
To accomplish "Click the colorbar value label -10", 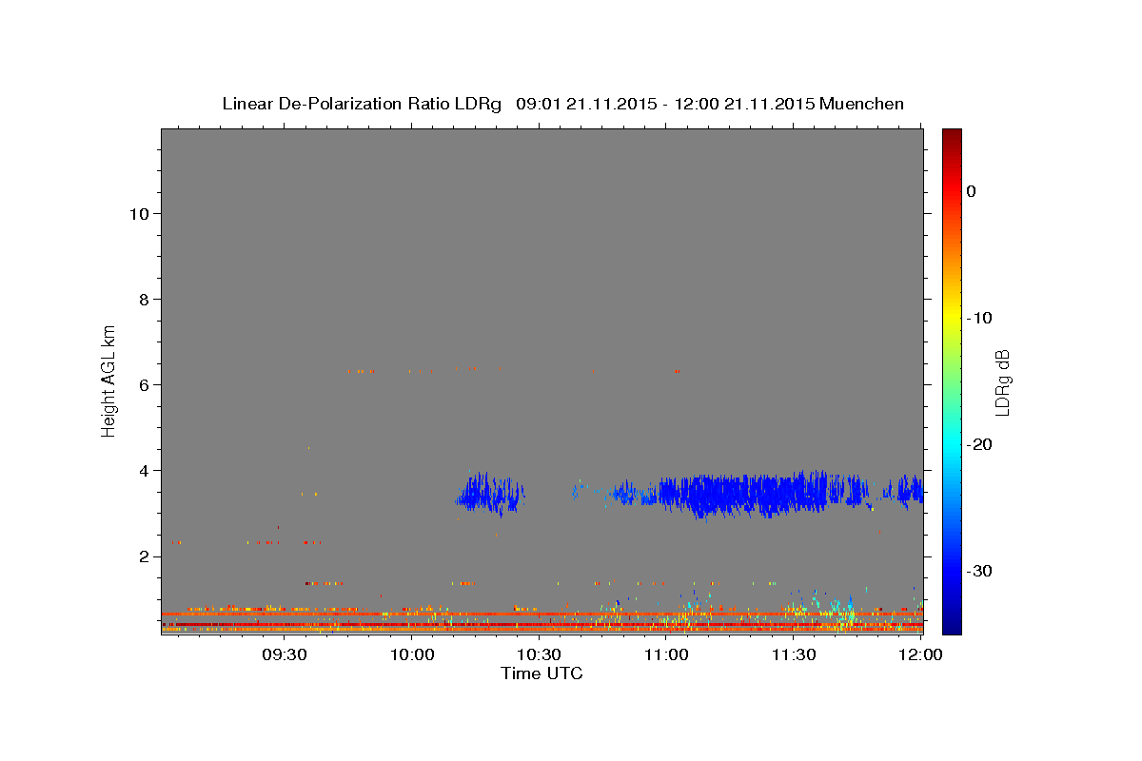I will click(979, 318).
